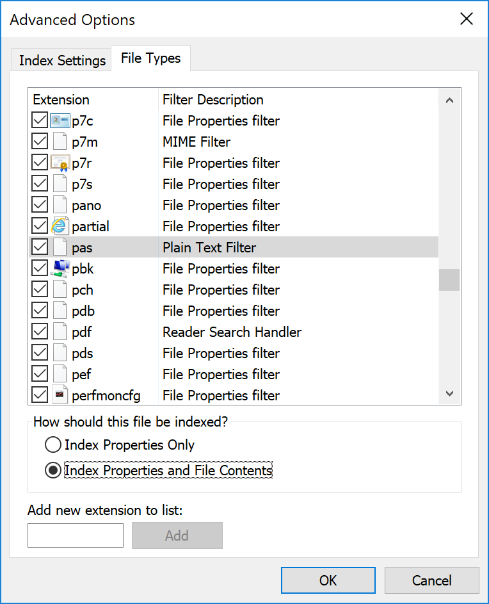Uncheck the pas extension checkbox

pos(39,247)
